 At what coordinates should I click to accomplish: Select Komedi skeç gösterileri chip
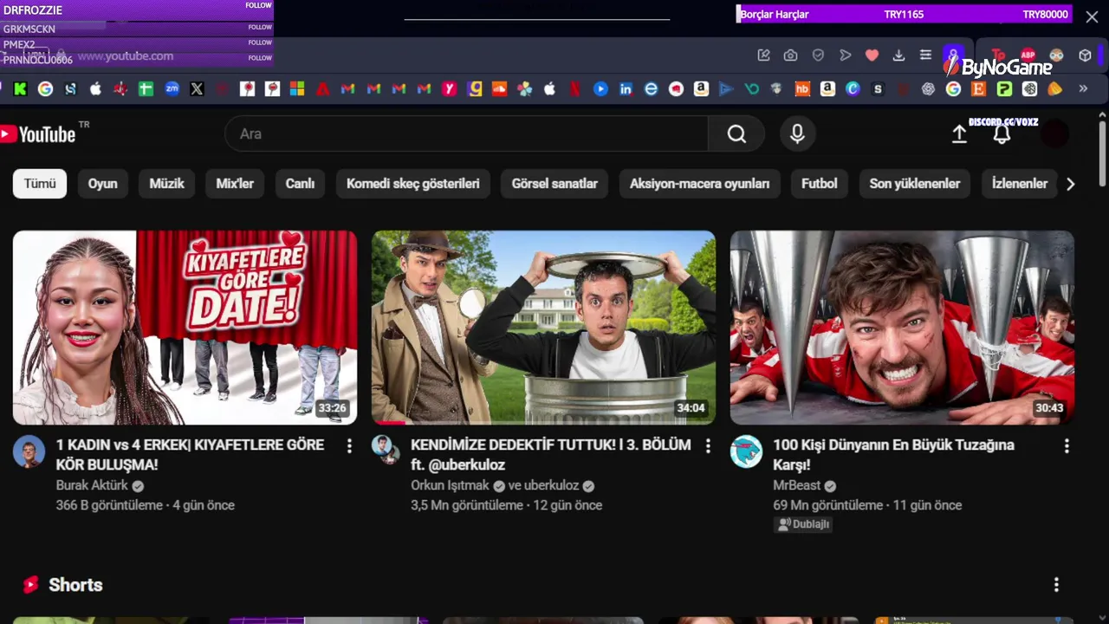413,184
